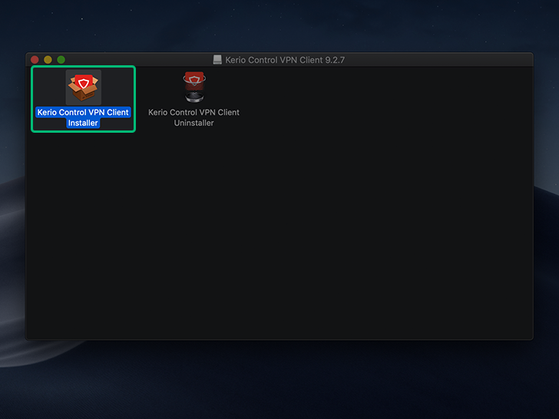Image resolution: width=559 pixels, height=419 pixels.
Task: Click the window title 'Kerio Control VPN Client 9.2.7'
Action: (x=285, y=60)
